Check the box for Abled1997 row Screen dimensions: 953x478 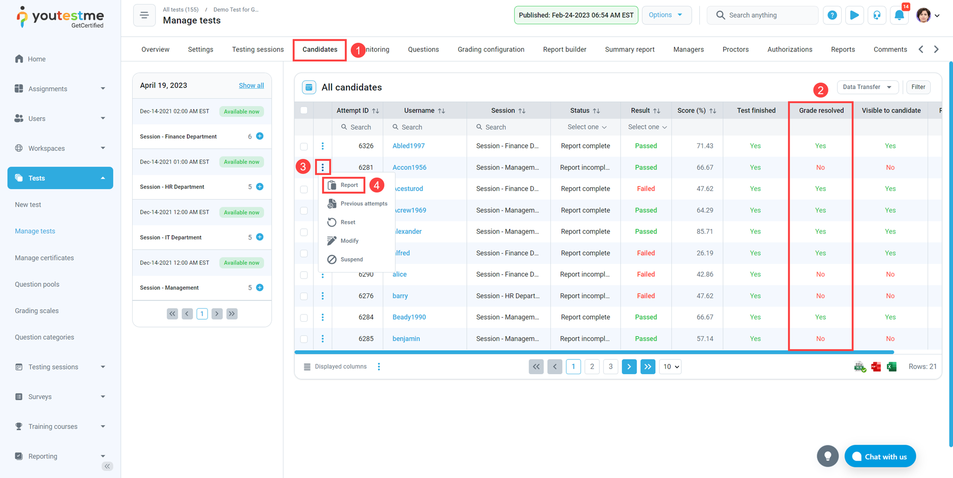coord(304,146)
